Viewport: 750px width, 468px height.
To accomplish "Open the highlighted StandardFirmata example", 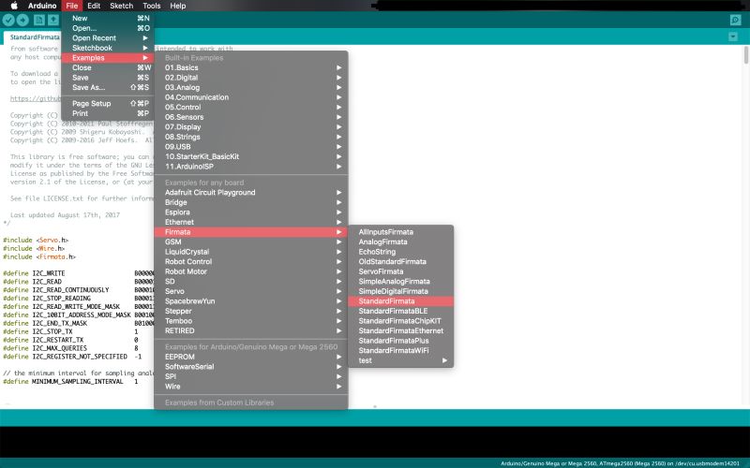I will 401,301.
